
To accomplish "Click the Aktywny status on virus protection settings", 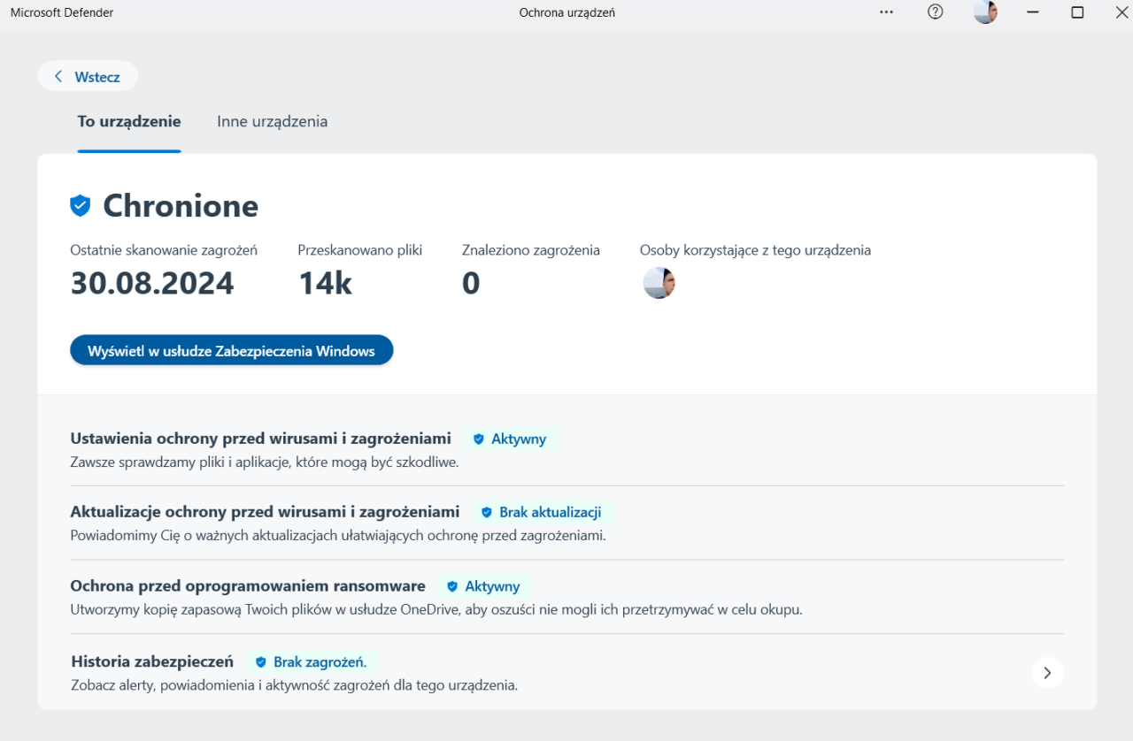I will (x=509, y=439).
